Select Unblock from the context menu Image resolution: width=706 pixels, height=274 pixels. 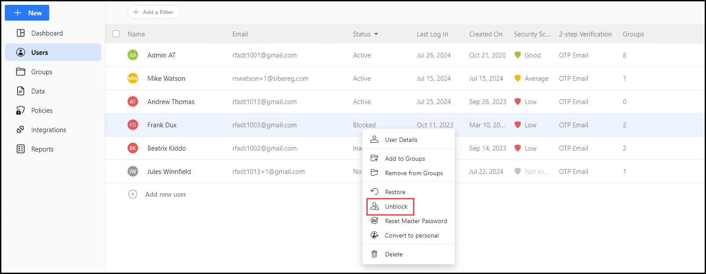pos(396,207)
